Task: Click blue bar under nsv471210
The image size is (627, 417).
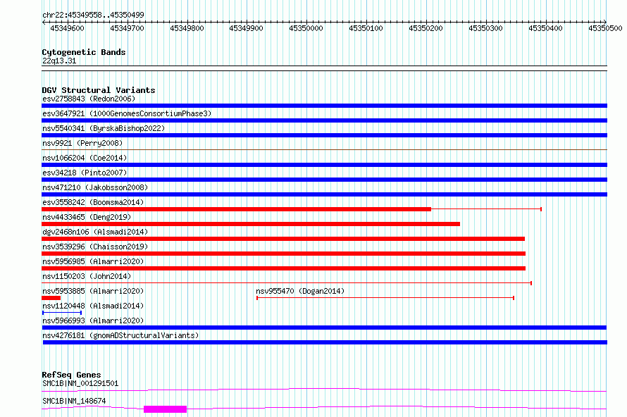Action: 324,194
